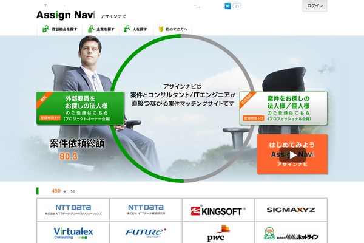Click the 人を探す search icon
This screenshot has height=243, width=364.
(x=127, y=29)
